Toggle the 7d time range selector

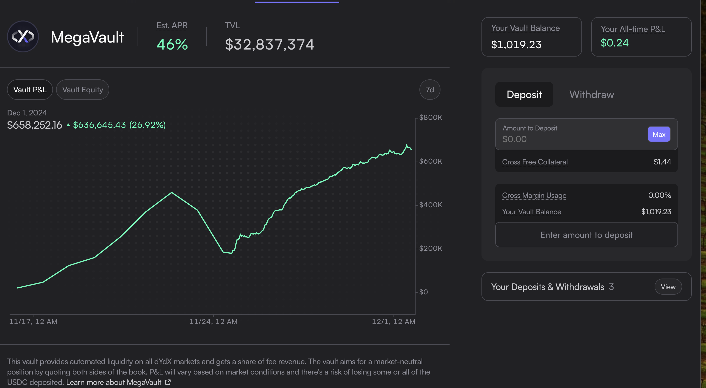[430, 89]
